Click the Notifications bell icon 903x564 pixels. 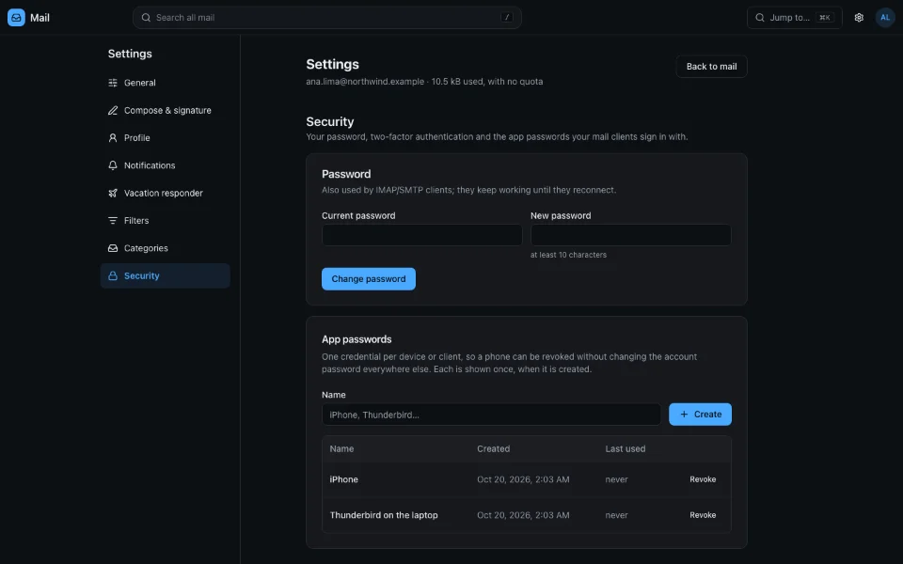113,165
